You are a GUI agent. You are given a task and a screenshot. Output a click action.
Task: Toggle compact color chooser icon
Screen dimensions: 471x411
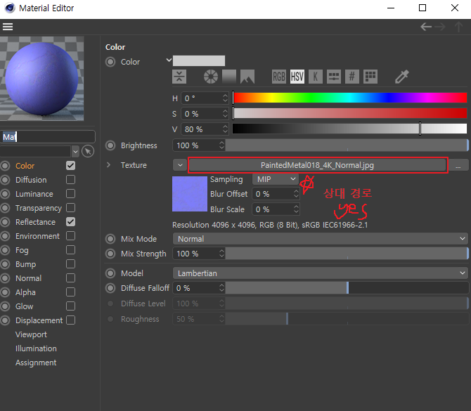179,77
